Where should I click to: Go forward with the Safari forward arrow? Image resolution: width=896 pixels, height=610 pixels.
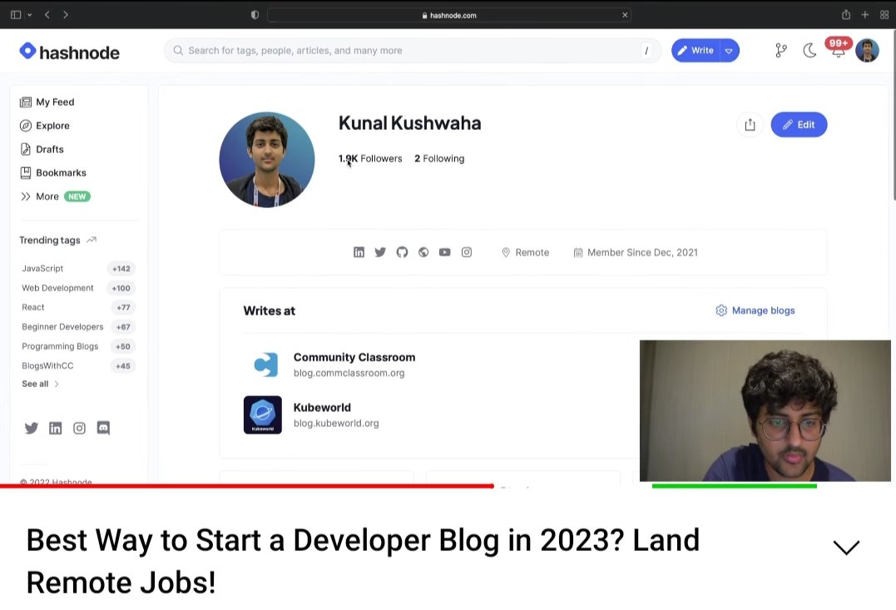click(x=66, y=15)
